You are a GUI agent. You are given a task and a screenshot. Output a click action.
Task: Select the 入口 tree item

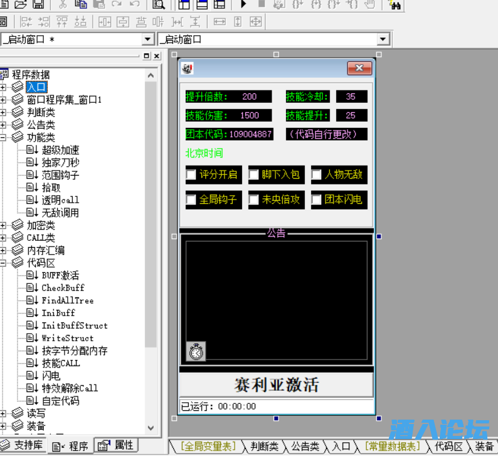click(x=37, y=87)
